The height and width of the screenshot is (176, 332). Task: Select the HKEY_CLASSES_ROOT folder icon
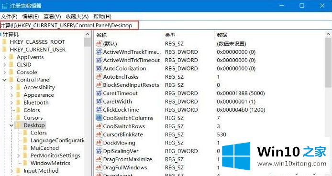pyautogui.click(x=4, y=42)
